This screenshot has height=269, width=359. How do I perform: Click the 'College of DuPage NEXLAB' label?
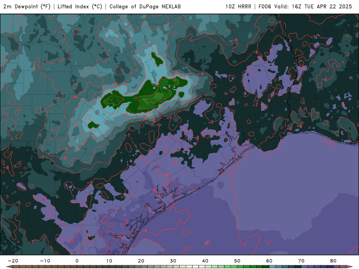[145, 6]
